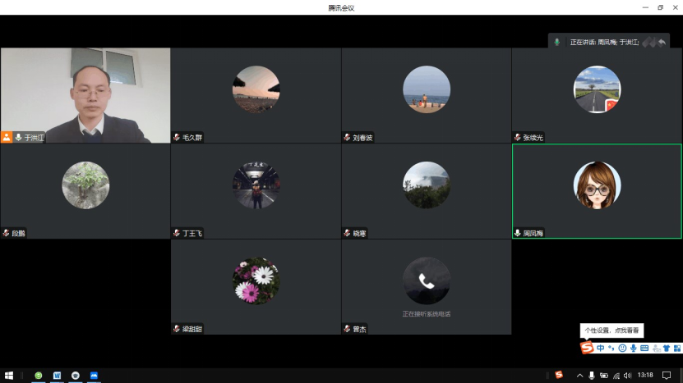Click the volume icon in system tray
Screen dimensions: 683x383
click(627, 375)
